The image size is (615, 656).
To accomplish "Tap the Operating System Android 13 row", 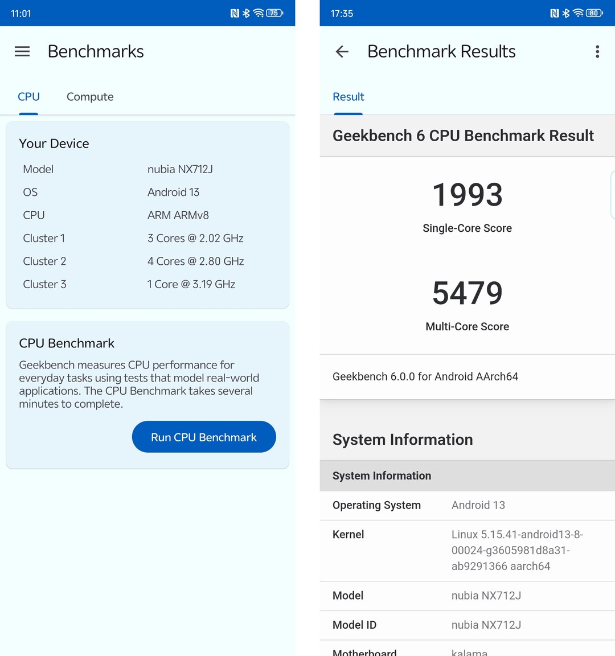I will pos(467,505).
